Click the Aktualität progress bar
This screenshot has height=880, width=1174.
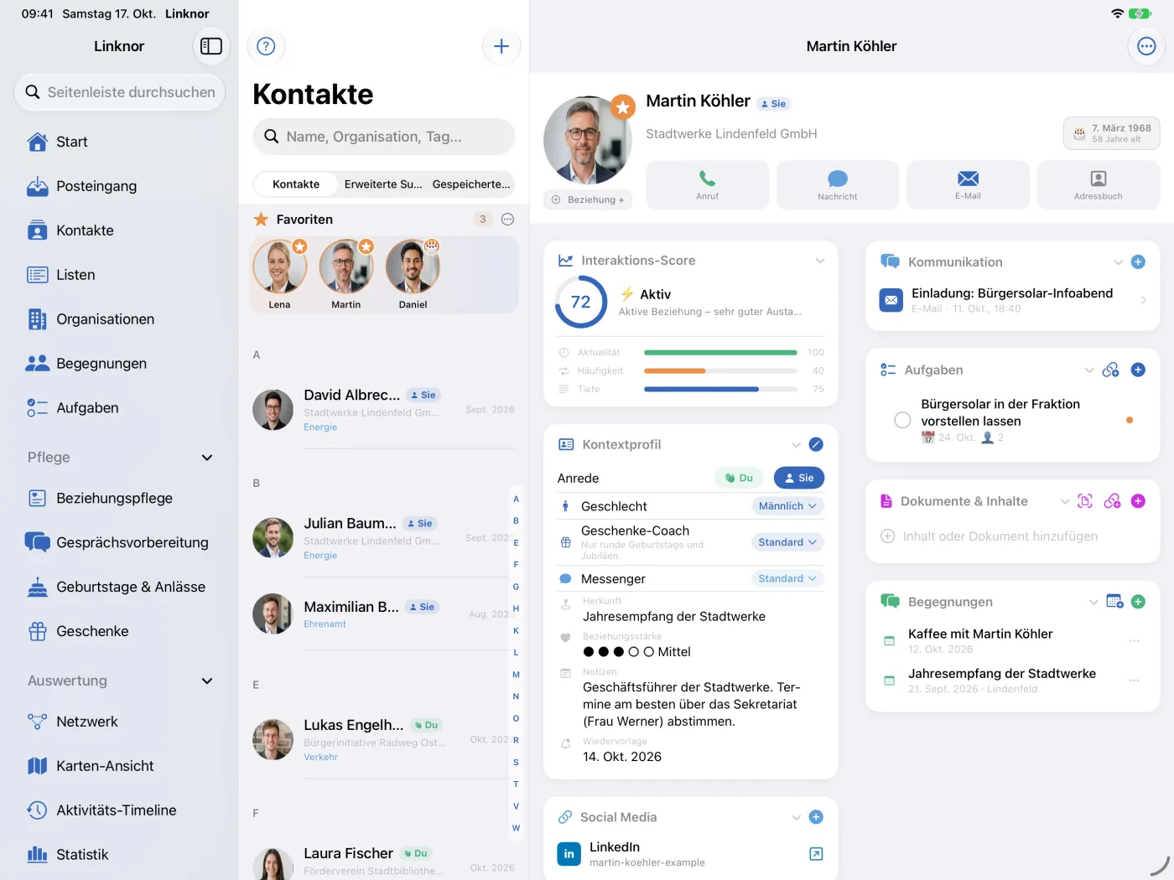pyautogui.click(x=720, y=353)
